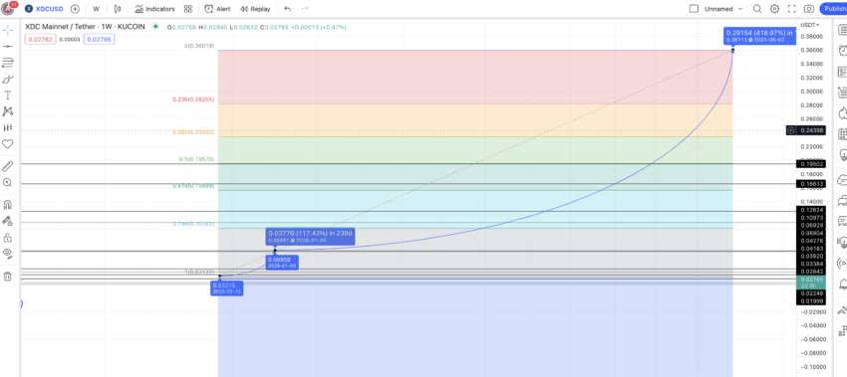Image resolution: width=847 pixels, height=377 pixels.
Task: Create an Alert
Action: coord(217,9)
